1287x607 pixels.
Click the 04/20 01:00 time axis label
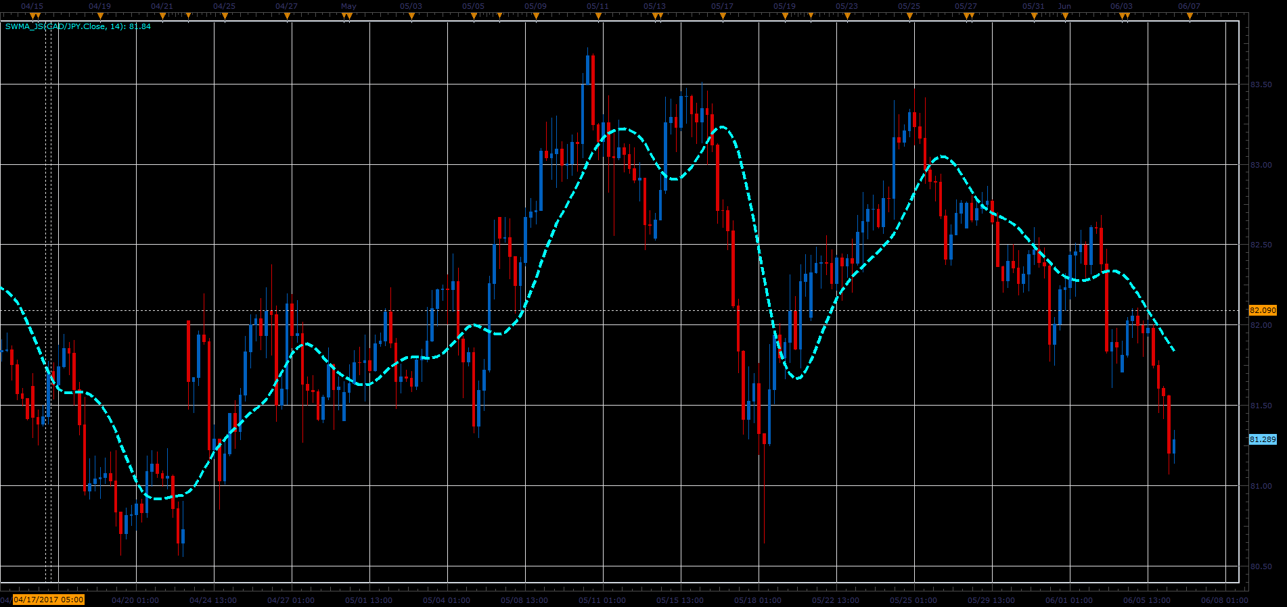coord(135,600)
